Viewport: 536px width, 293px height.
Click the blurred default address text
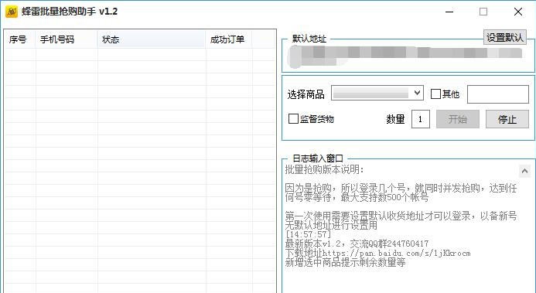[405, 56]
